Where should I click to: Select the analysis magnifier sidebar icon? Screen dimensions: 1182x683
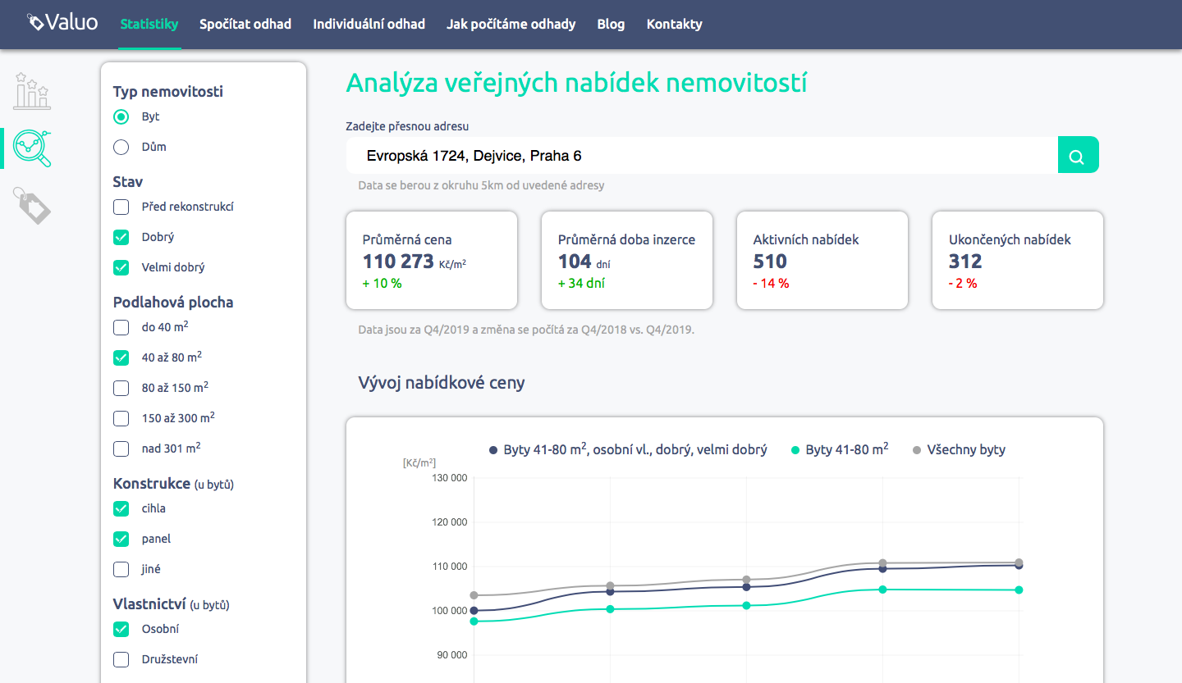(x=33, y=148)
